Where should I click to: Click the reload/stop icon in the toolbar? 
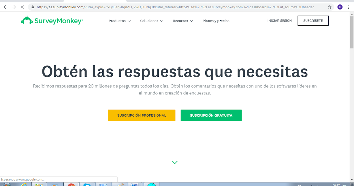click(x=22, y=7)
